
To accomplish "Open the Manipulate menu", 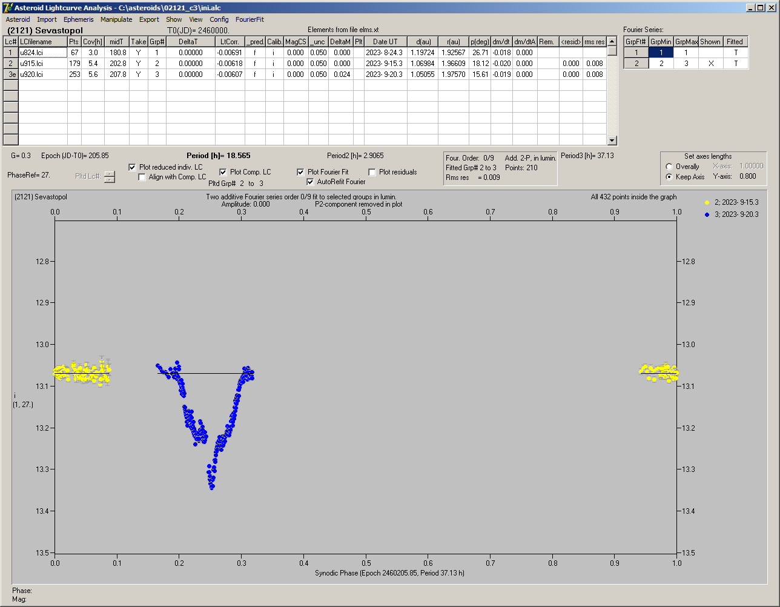I will pos(116,19).
